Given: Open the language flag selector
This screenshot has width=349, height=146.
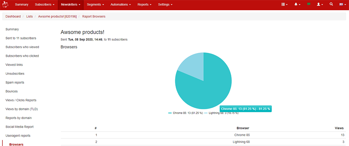Looking at the screenshot, I should tap(343, 5).
